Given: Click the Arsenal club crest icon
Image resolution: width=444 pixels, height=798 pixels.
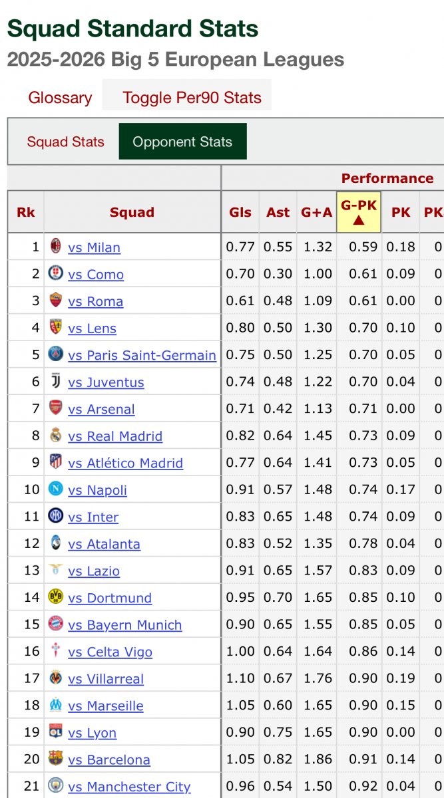Looking at the screenshot, I should 56,408.
